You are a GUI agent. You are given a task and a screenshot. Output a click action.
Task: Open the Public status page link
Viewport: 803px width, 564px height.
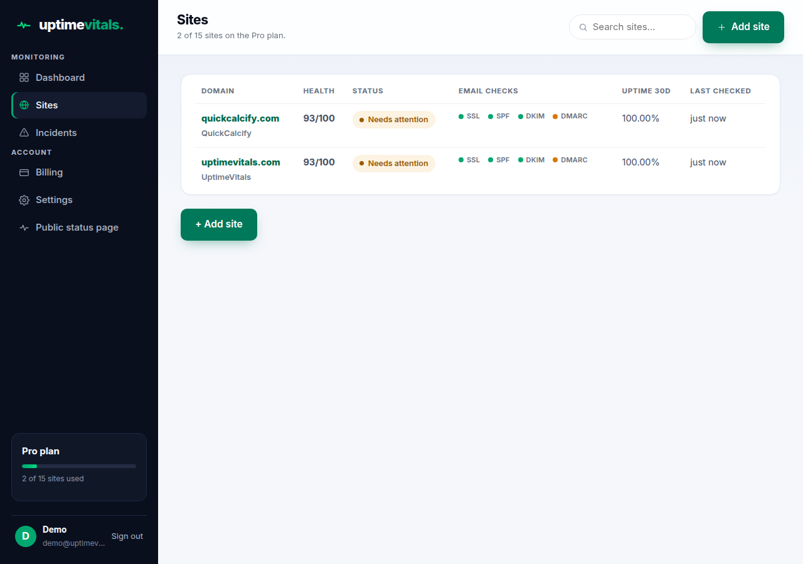[x=79, y=227]
